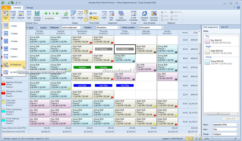Choose By Employee in the Daily menu
242x141 pixels.
(14, 64)
